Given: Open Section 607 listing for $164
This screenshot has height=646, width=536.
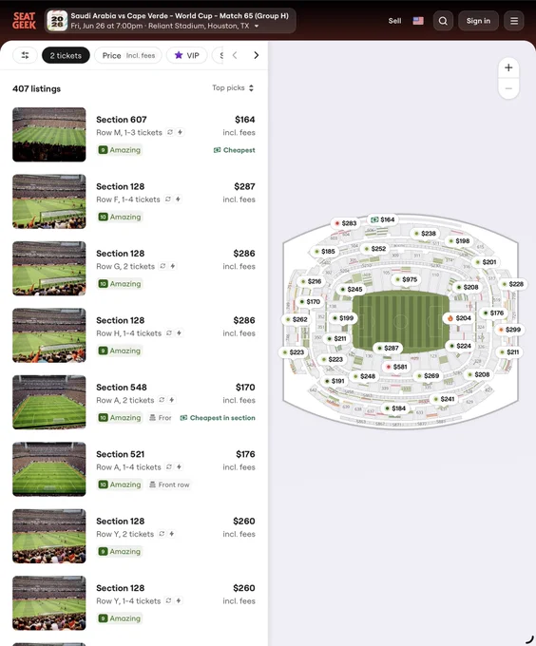Looking at the screenshot, I should click(134, 134).
